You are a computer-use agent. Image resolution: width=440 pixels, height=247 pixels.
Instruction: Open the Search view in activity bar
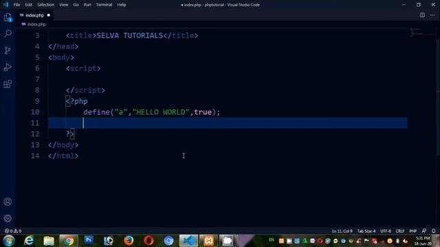click(x=8, y=34)
